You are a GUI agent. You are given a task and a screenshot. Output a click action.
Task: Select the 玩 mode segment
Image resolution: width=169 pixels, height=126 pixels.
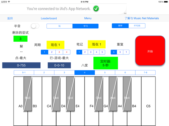(x=59, y=26)
